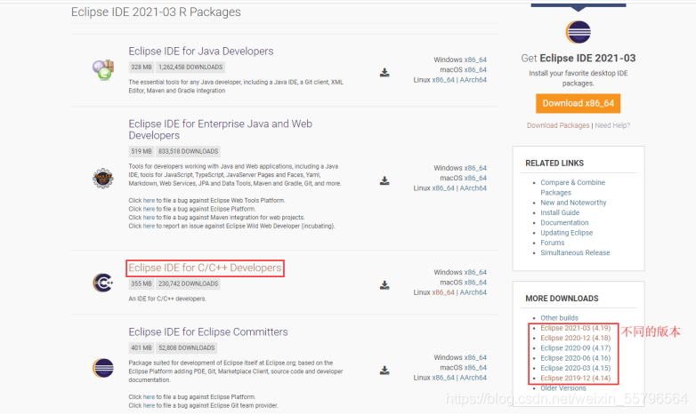Image resolution: width=696 pixels, height=415 pixels.
Task: Open Eclipse IDE for Java Developers title
Action: click(201, 51)
